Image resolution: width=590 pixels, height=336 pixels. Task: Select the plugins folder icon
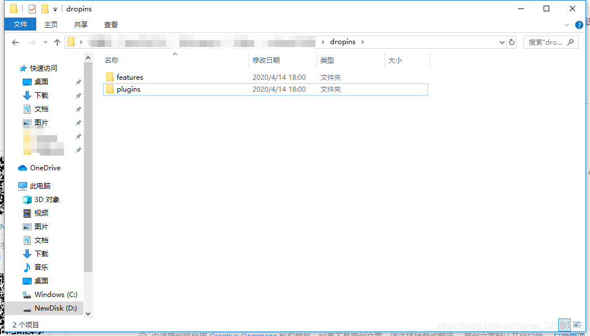pos(110,89)
